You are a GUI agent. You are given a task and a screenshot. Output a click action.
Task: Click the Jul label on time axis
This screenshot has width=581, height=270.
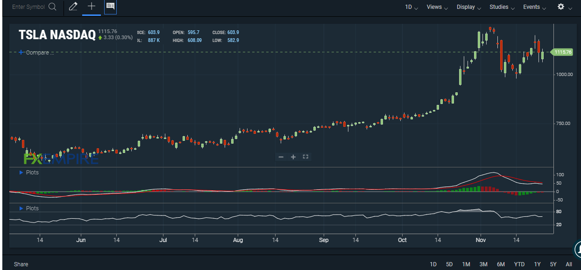pyautogui.click(x=163, y=240)
